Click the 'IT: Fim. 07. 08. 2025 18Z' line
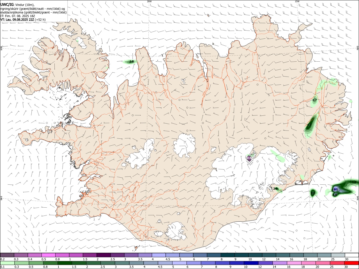This screenshot has height=269, width=359. pos(18,16)
